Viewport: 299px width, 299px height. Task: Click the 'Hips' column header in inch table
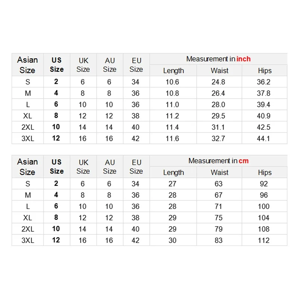coord(265,71)
